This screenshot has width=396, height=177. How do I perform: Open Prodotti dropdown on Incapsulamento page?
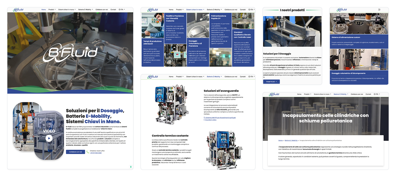pyautogui.click(x=307, y=94)
